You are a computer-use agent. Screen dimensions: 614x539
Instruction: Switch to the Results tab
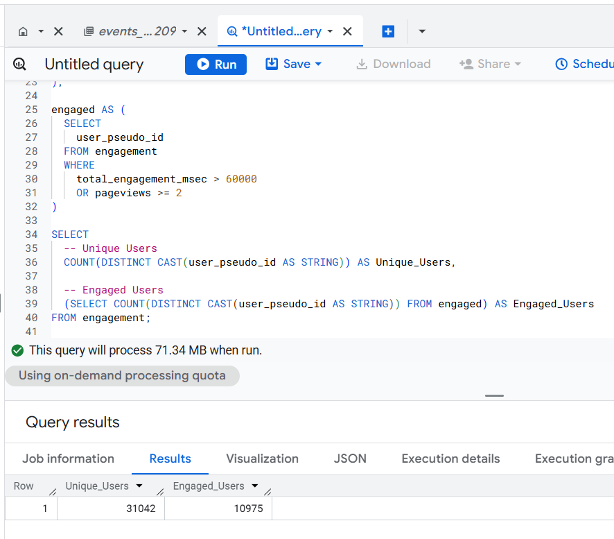(x=170, y=459)
